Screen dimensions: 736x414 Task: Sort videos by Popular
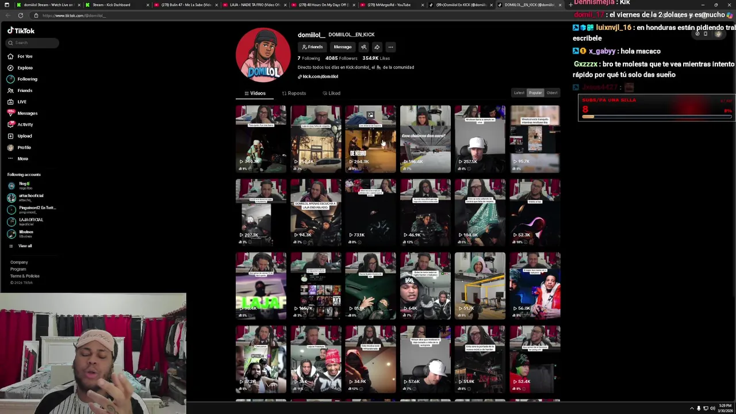tap(535, 93)
